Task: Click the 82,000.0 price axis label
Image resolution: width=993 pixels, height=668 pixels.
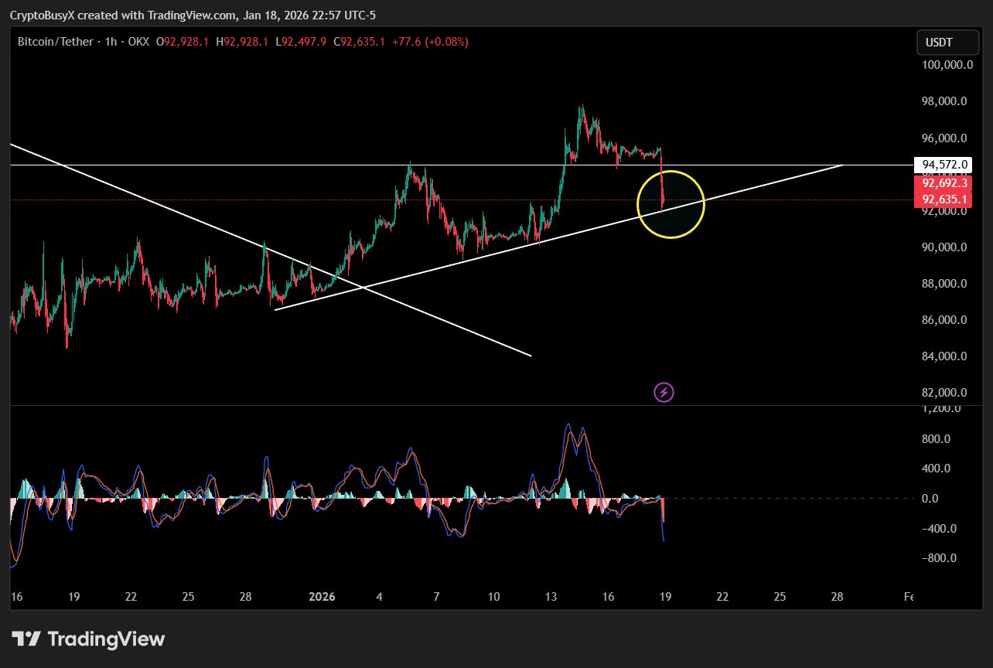Action: pos(944,393)
